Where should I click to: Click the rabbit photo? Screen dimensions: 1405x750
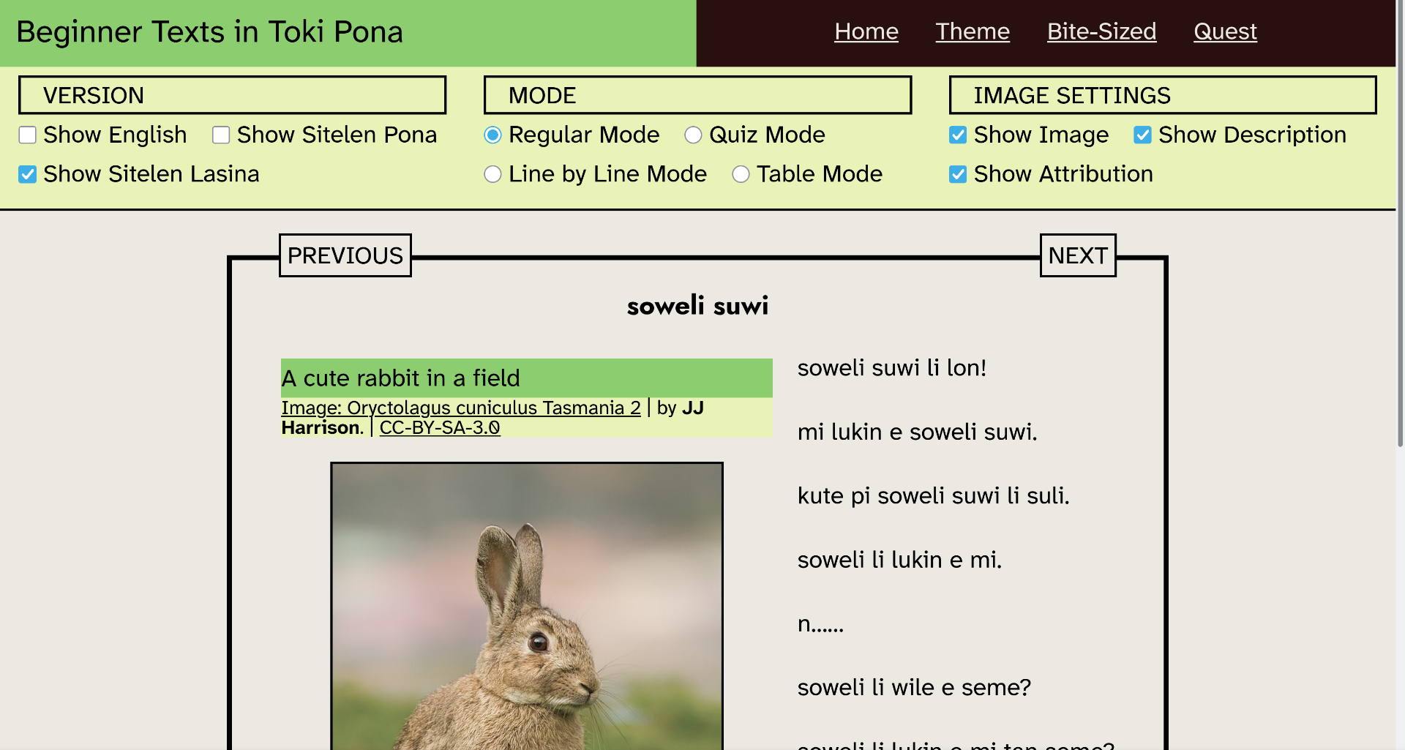point(526,607)
